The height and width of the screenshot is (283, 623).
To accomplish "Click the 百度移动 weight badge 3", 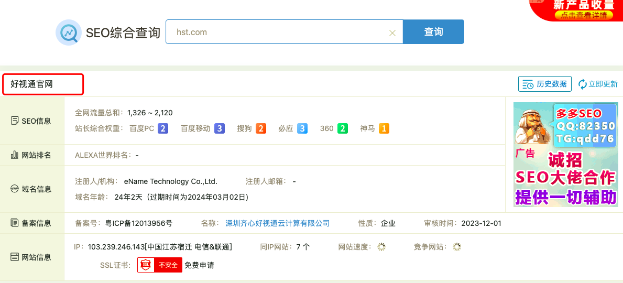I will tap(219, 128).
